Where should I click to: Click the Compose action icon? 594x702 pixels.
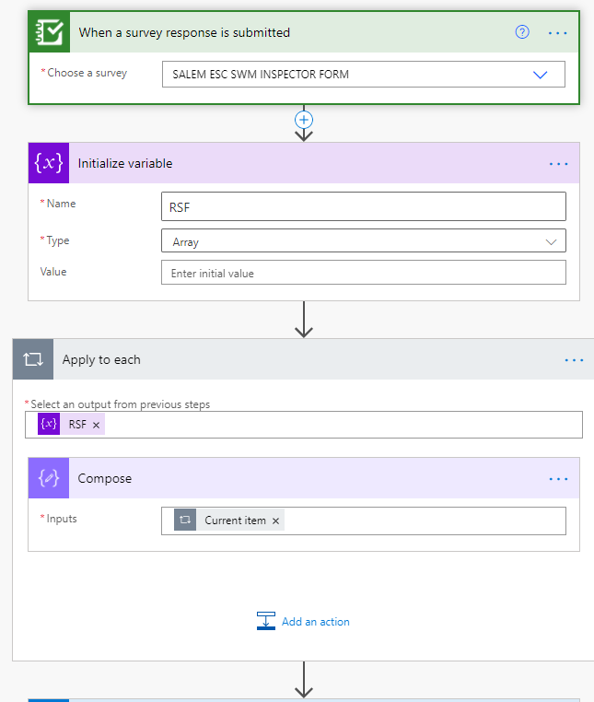click(49, 478)
